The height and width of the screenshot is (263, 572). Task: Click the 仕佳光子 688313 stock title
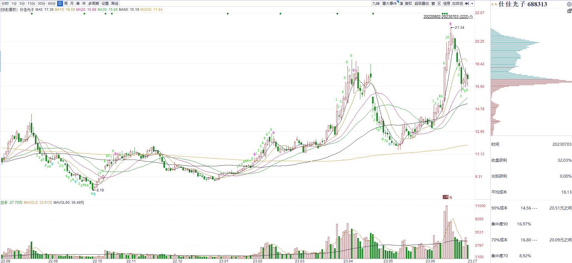pyautogui.click(x=523, y=4)
